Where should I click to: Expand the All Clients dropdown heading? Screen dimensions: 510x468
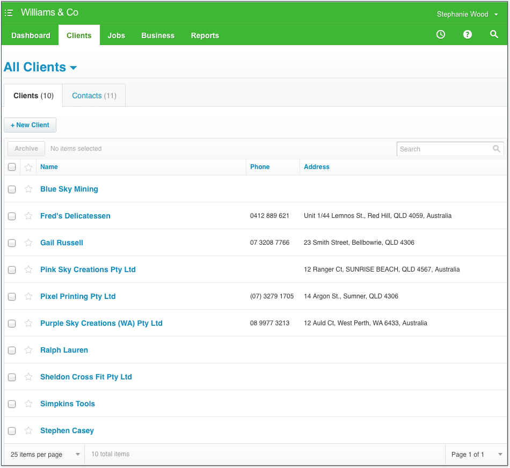[x=41, y=67]
